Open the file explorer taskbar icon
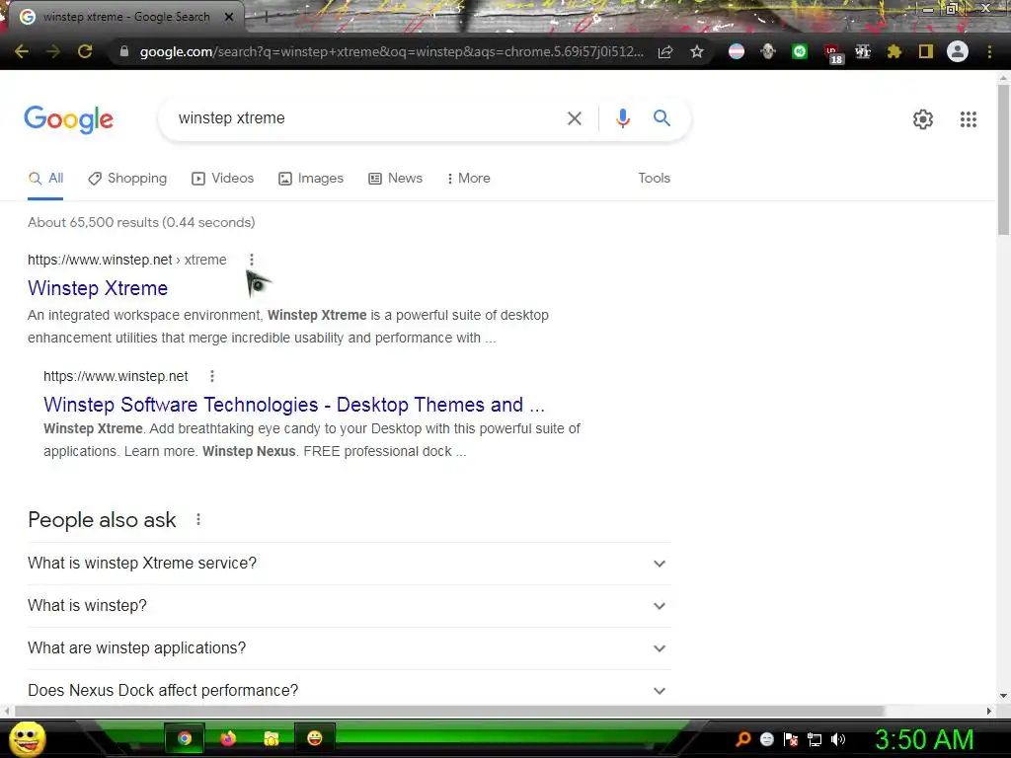Image resolution: width=1011 pixels, height=758 pixels. click(x=272, y=738)
